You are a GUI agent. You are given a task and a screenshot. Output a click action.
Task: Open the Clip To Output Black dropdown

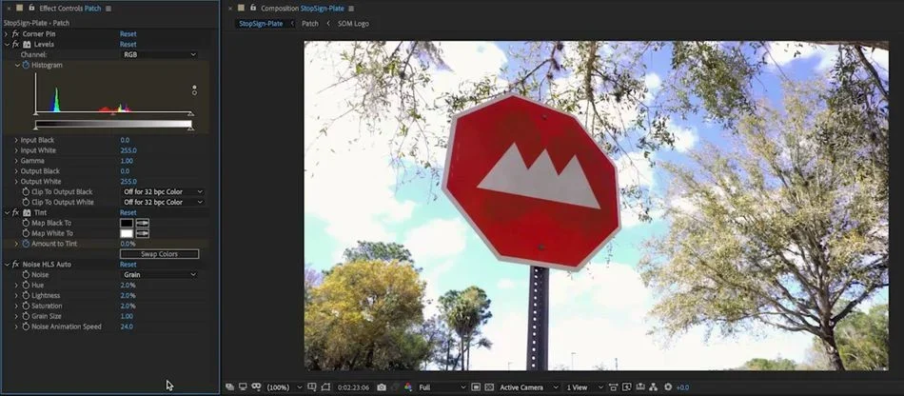tap(163, 192)
